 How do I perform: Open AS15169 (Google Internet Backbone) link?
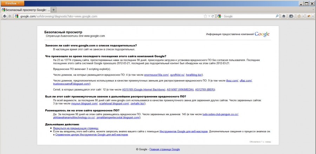pyautogui.click(x=144, y=89)
